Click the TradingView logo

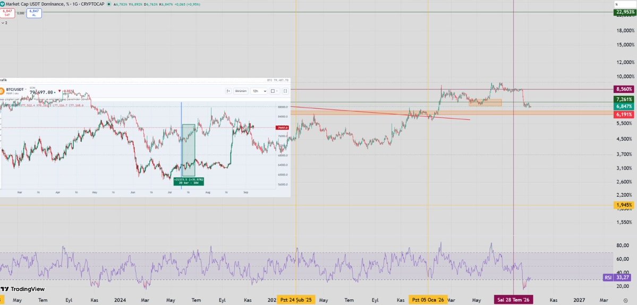[x=22, y=289]
